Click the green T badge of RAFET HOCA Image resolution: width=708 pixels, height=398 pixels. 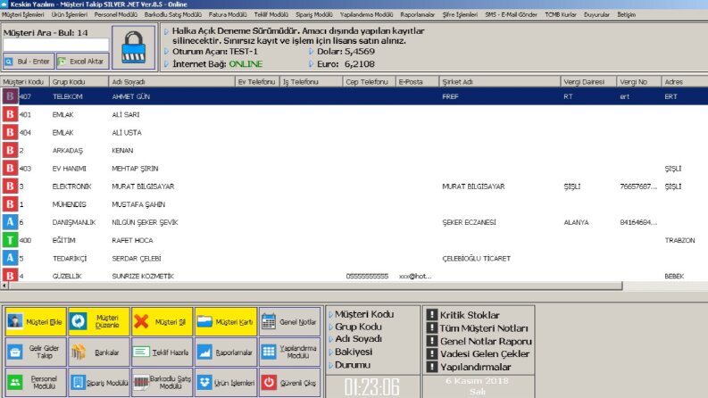point(10,240)
